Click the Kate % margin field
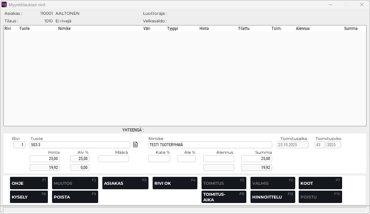This screenshot has height=214, width=370. [159, 159]
